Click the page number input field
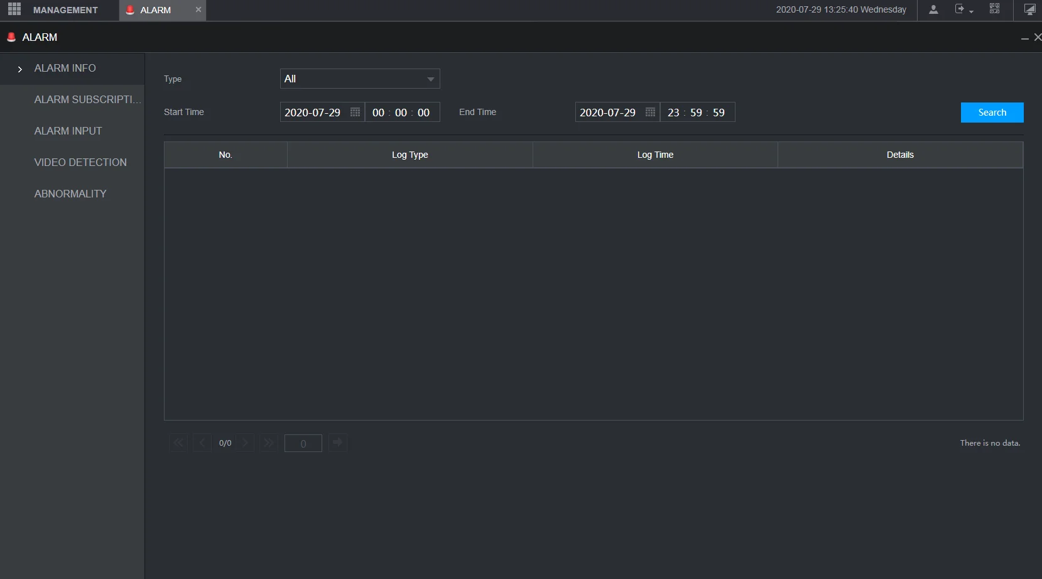 [303, 443]
